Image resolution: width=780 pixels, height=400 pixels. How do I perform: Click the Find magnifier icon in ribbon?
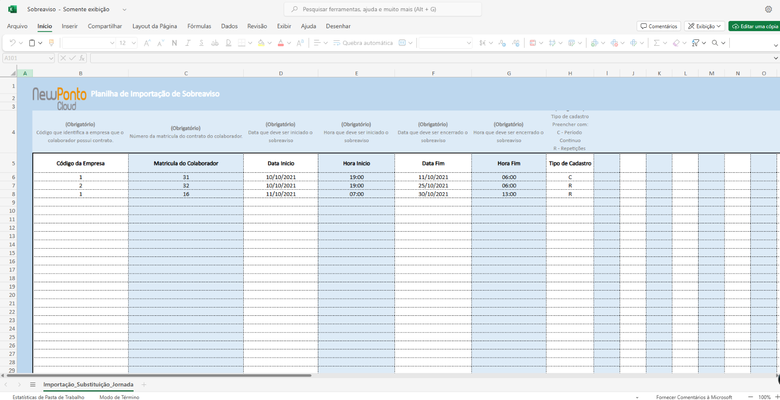coord(715,43)
